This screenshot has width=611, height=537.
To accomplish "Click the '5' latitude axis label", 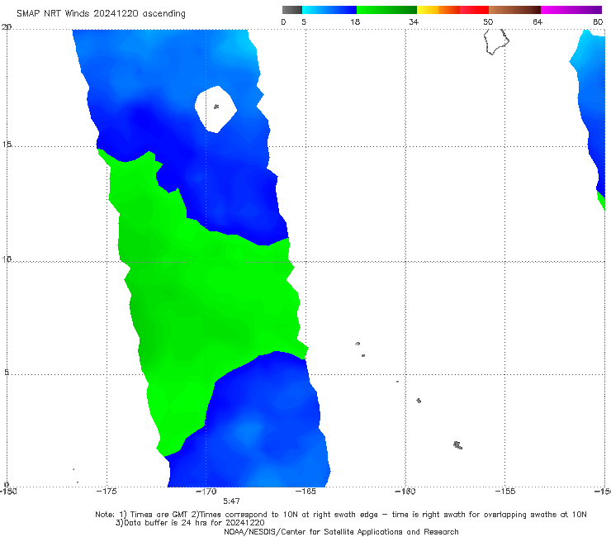I will tap(7, 373).
